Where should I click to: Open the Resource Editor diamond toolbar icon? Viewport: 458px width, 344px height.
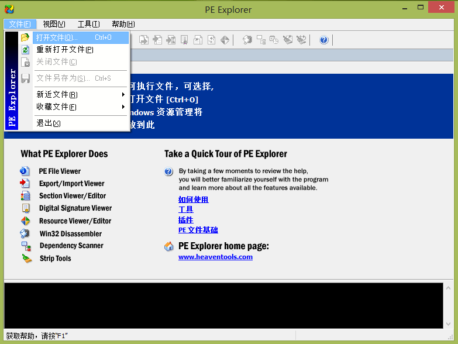click(225, 40)
